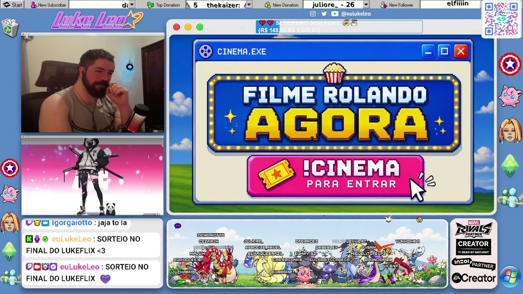Click the Marvel Rivals Partner badge
The height and width of the screenshot is (294, 523).
(473, 229)
